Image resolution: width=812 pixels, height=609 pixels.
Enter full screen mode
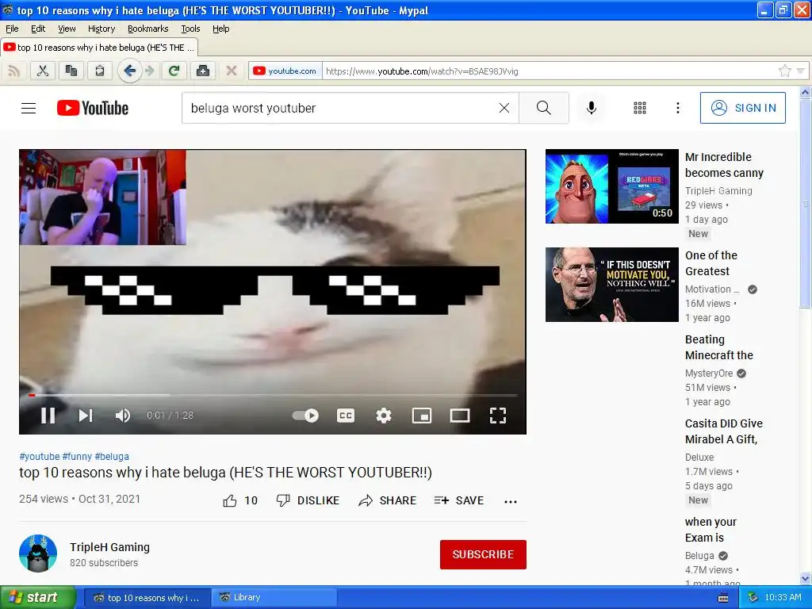pyautogui.click(x=498, y=415)
